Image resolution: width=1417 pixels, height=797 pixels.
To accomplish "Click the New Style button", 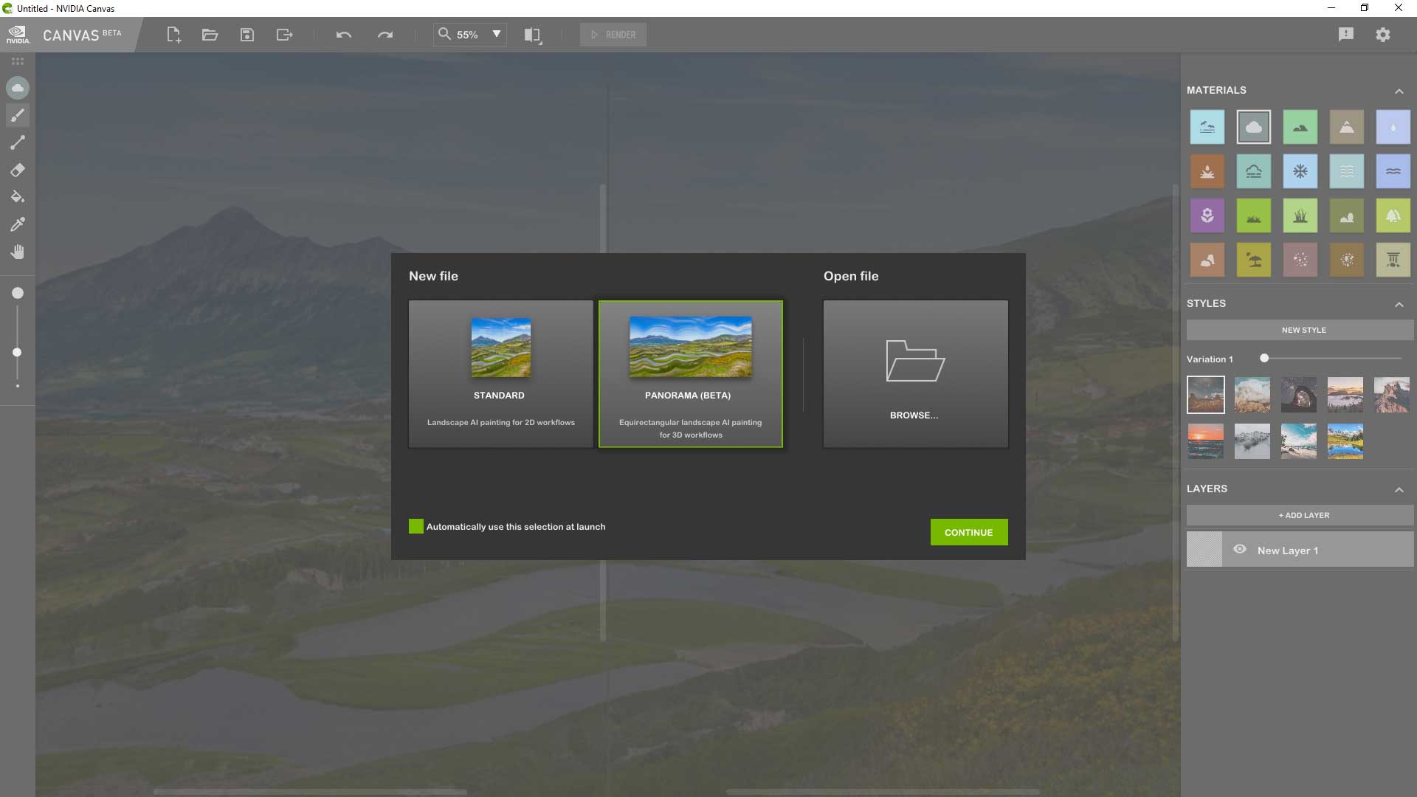I will 1300,330.
